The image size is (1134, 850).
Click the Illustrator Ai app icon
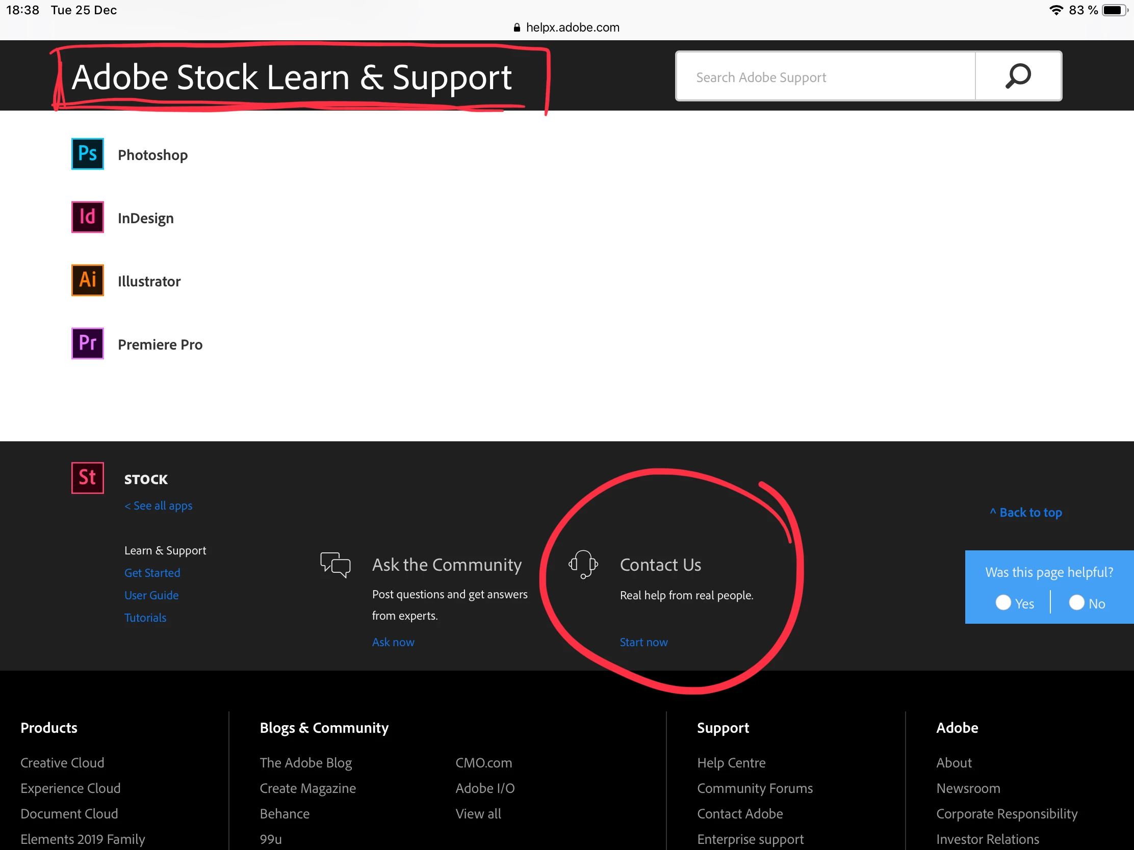[87, 280]
